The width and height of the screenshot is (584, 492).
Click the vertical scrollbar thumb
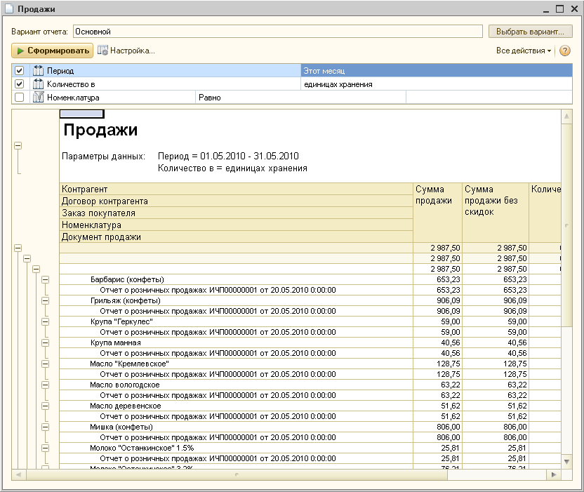(566, 225)
